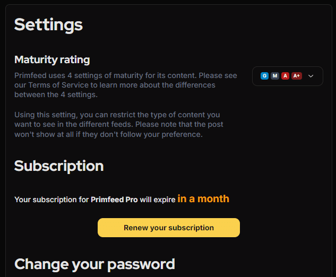Viewport: 336px width, 277px height.
Task: Click the blue G maturity badge
Action: tap(264, 76)
